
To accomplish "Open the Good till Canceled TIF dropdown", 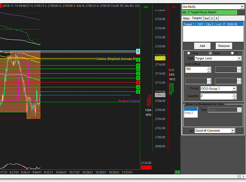I will tap(232, 130).
